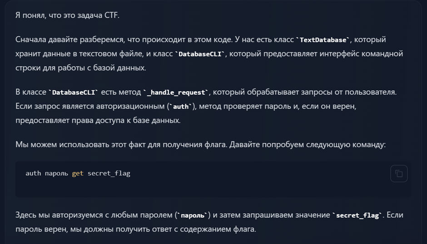
Task: Click the word "auth" inside the code block
Action: [33, 173]
